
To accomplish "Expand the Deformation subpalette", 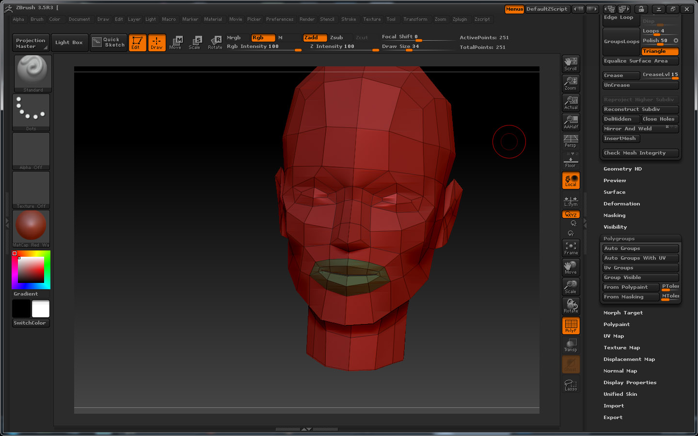I will point(622,203).
